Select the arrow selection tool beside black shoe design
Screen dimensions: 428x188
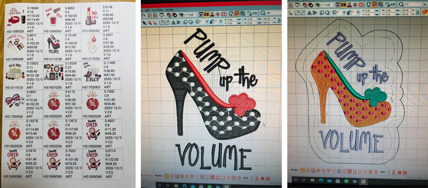pyautogui.click(x=144, y=23)
